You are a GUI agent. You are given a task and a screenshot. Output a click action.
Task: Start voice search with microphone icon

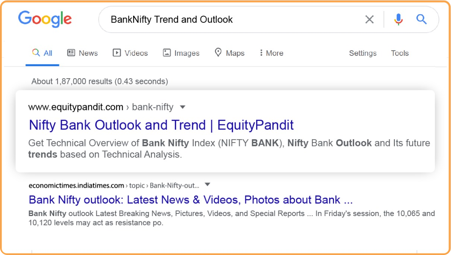click(x=398, y=19)
